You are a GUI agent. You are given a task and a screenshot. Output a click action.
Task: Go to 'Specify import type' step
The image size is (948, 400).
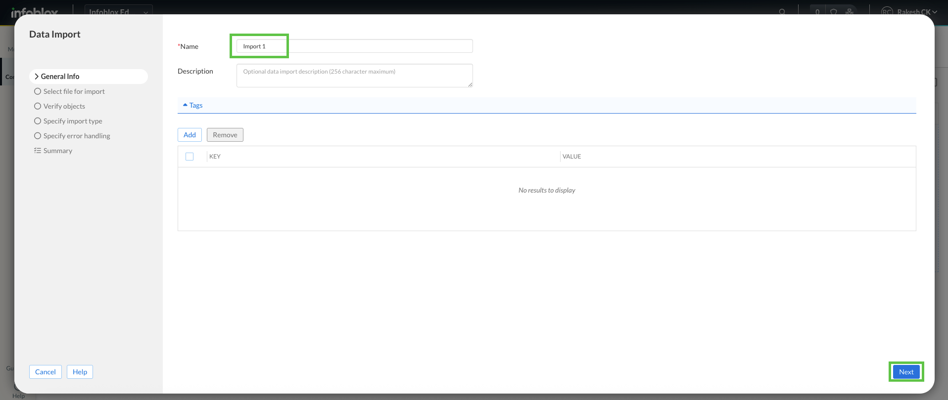click(73, 121)
